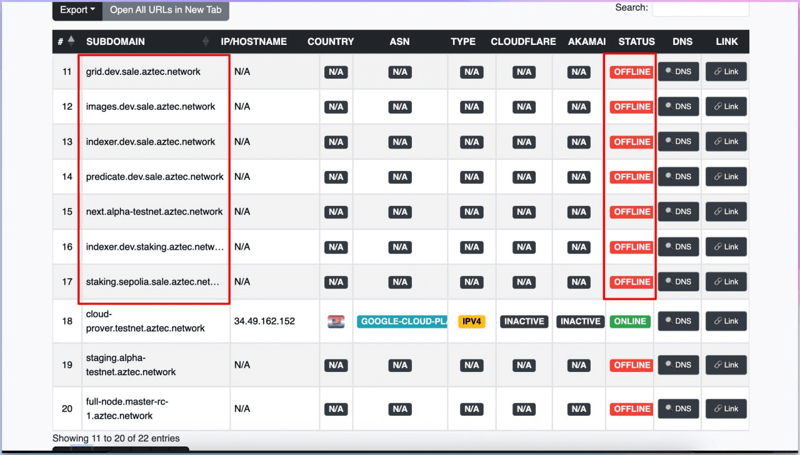Click the CLOUDFLARE column header

tap(523, 42)
